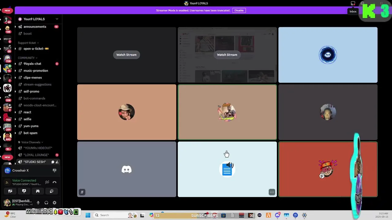This screenshot has width=392, height=220.
Task: Open server icon with 1K+ badge
Action: pos(7,146)
